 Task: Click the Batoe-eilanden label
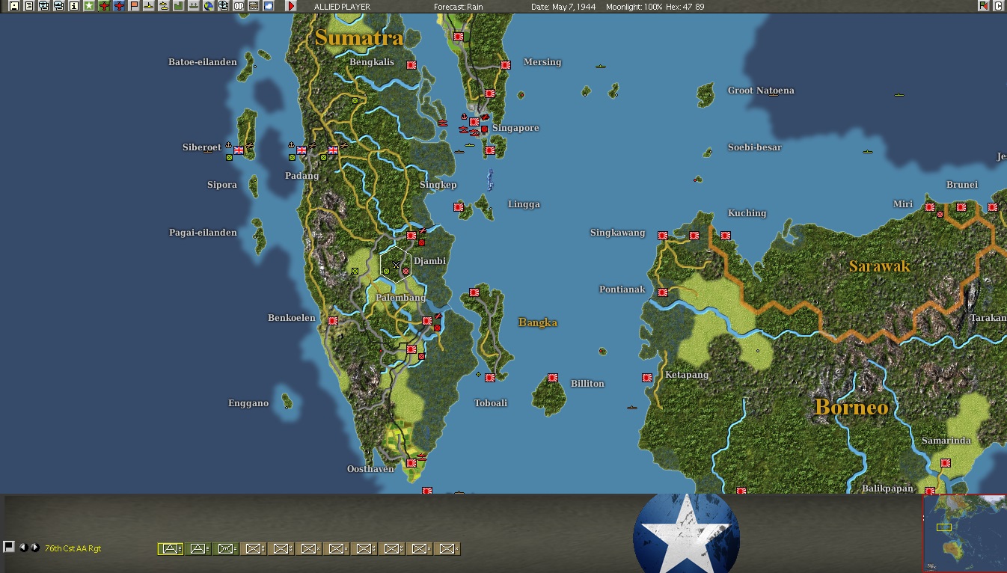(203, 62)
